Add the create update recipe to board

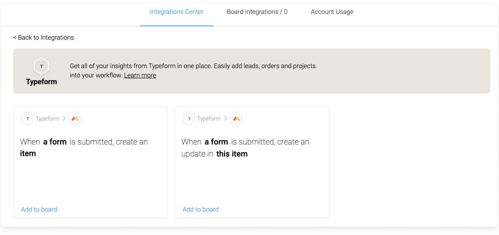click(x=201, y=209)
